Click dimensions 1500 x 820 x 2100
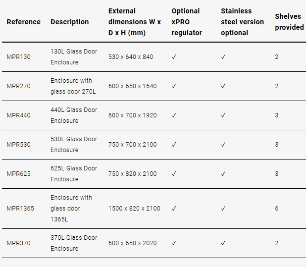This screenshot has height=267, width=306. pos(134,209)
